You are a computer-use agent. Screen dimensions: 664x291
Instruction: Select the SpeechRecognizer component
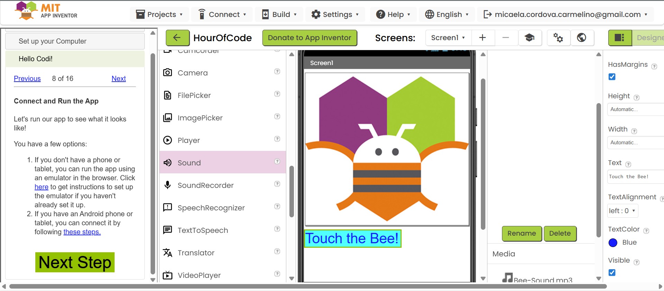pyautogui.click(x=222, y=208)
